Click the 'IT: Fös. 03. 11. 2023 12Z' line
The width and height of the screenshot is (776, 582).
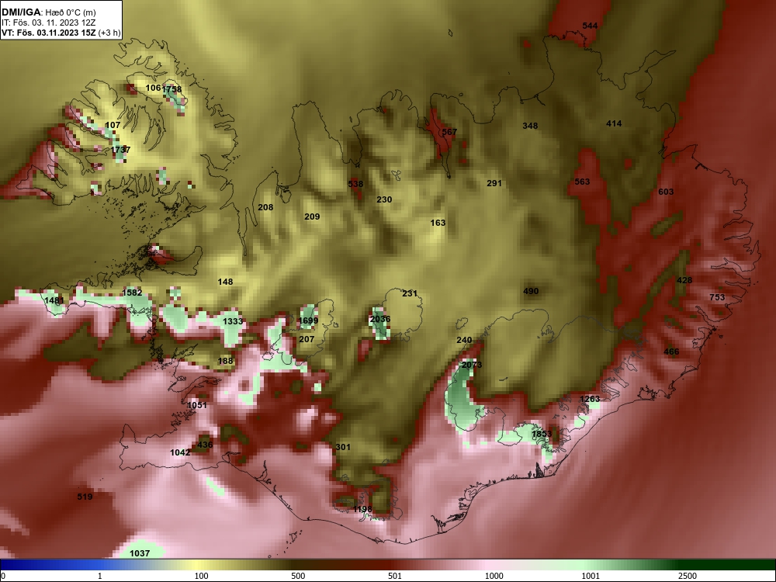pyautogui.click(x=48, y=23)
